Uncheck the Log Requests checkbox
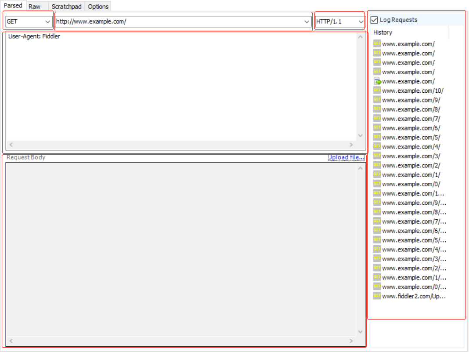Viewport: 469px width, 352px height. click(x=374, y=20)
